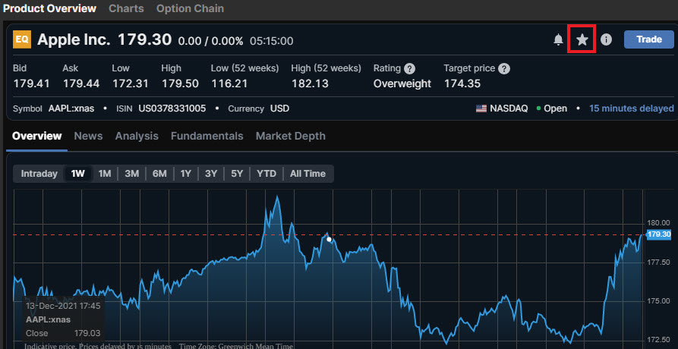Screen dimensions: 678x349
Task: Open the instrument info icon
Action: click(606, 39)
